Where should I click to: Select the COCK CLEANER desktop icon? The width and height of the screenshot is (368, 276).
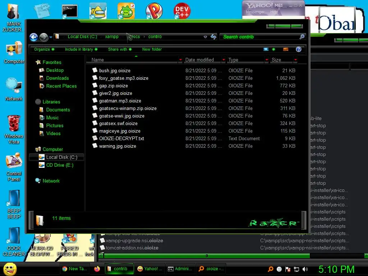14,242
